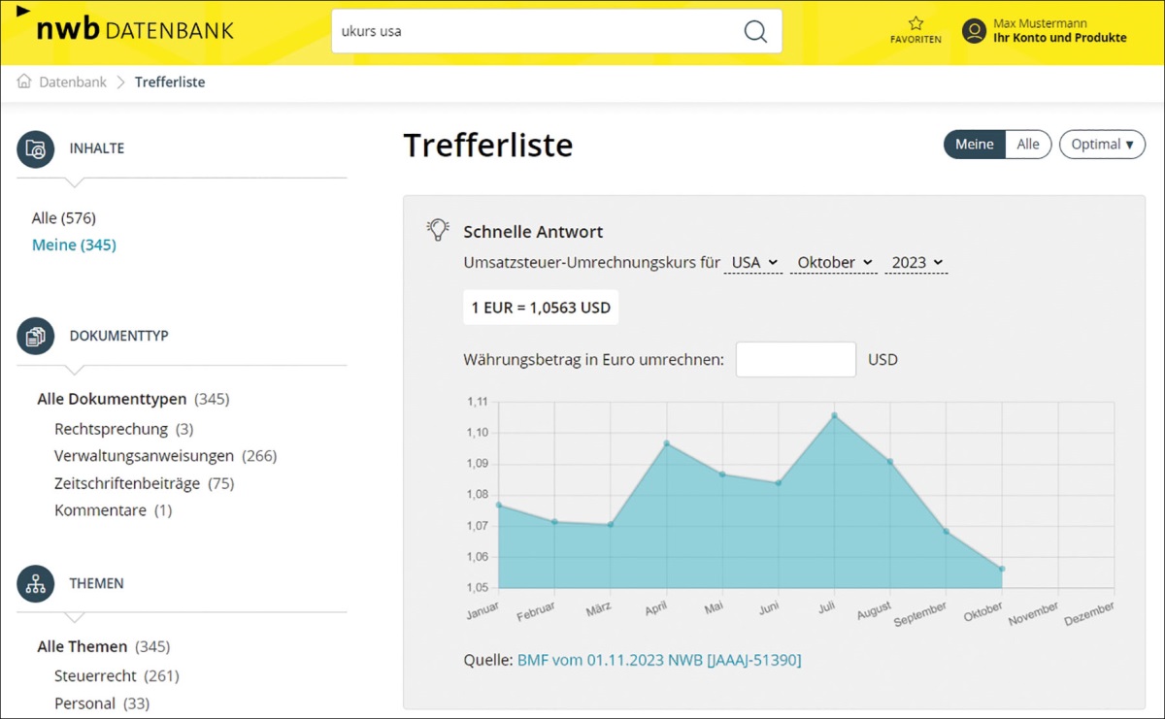Image resolution: width=1165 pixels, height=719 pixels.
Task: Switch result filter to Alle
Action: tap(1028, 145)
